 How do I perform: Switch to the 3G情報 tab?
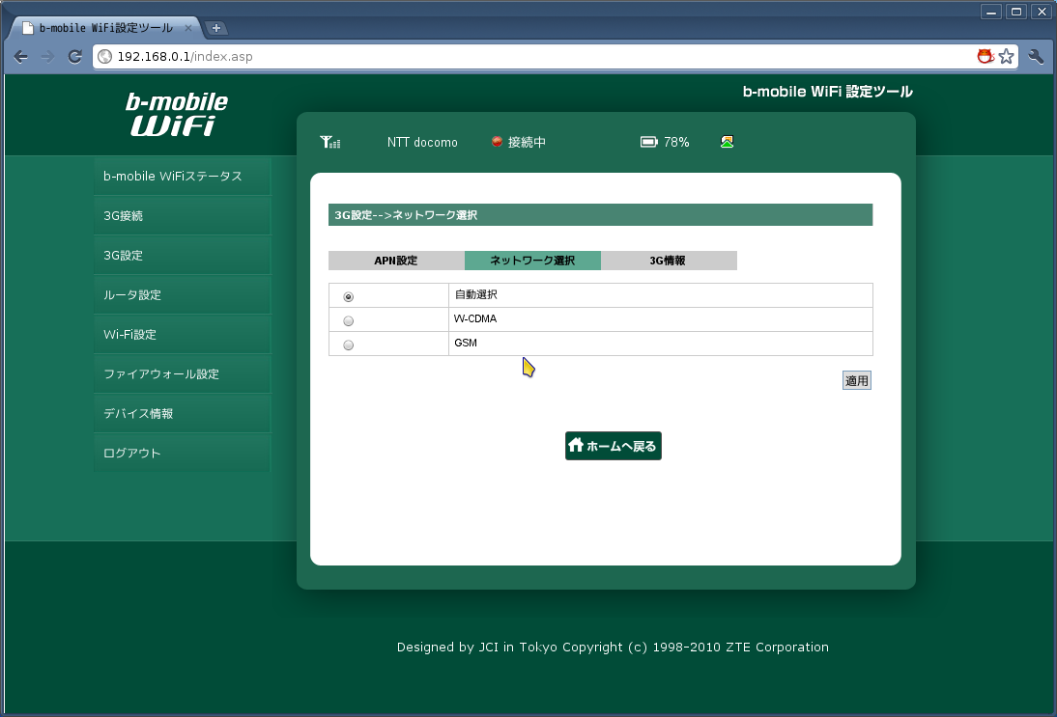point(669,261)
